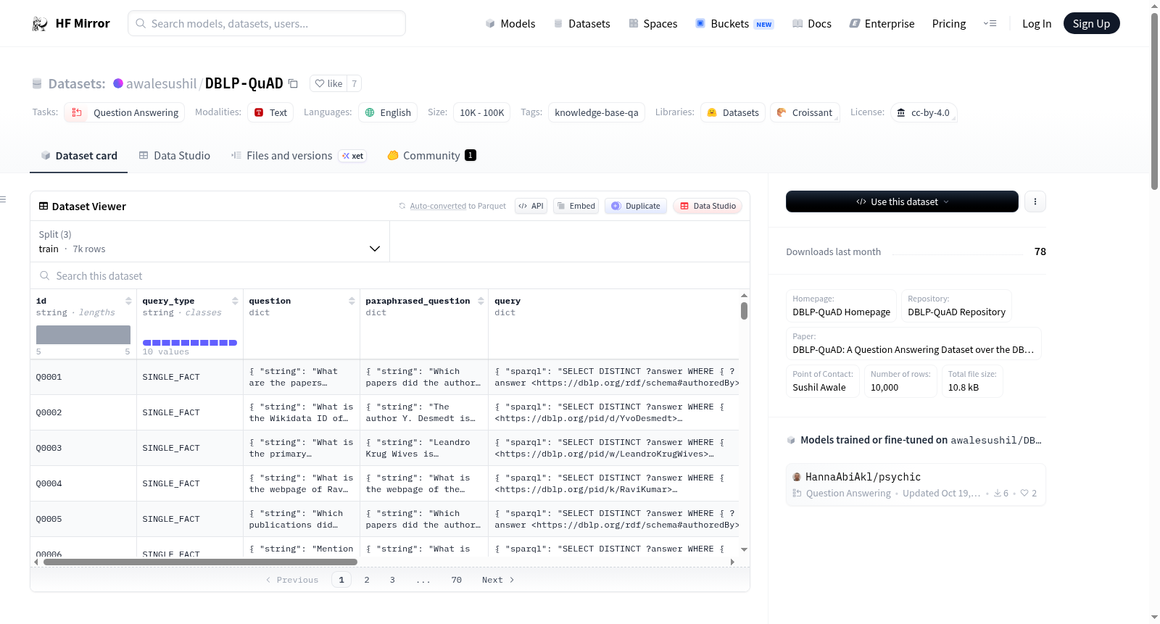Image resolution: width=1160 pixels, height=624 pixels.
Task: Open the three-dot options menu beside Use this dataset
Action: (1035, 201)
